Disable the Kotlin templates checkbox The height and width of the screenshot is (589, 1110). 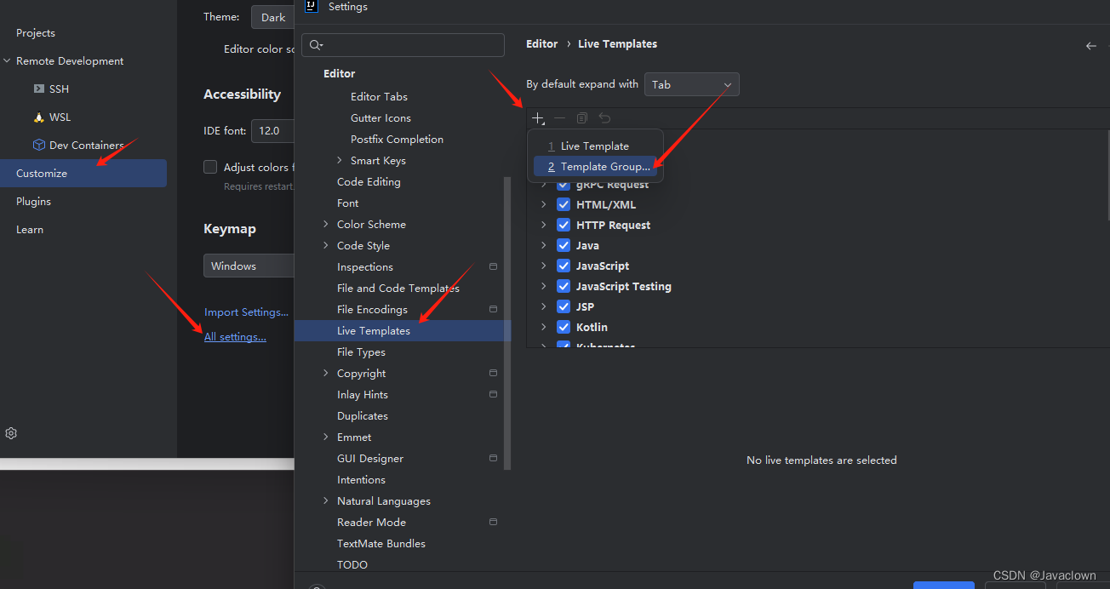coord(564,327)
